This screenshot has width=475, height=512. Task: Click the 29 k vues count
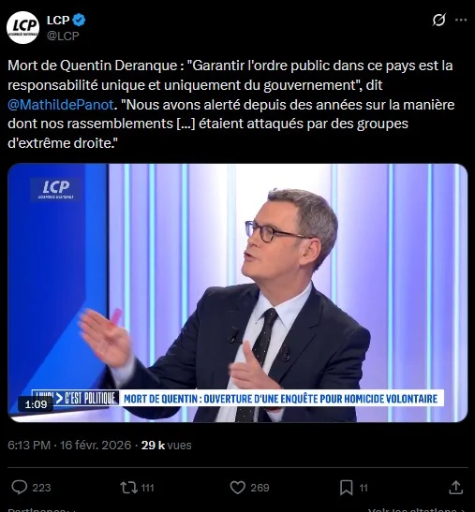coord(166,445)
